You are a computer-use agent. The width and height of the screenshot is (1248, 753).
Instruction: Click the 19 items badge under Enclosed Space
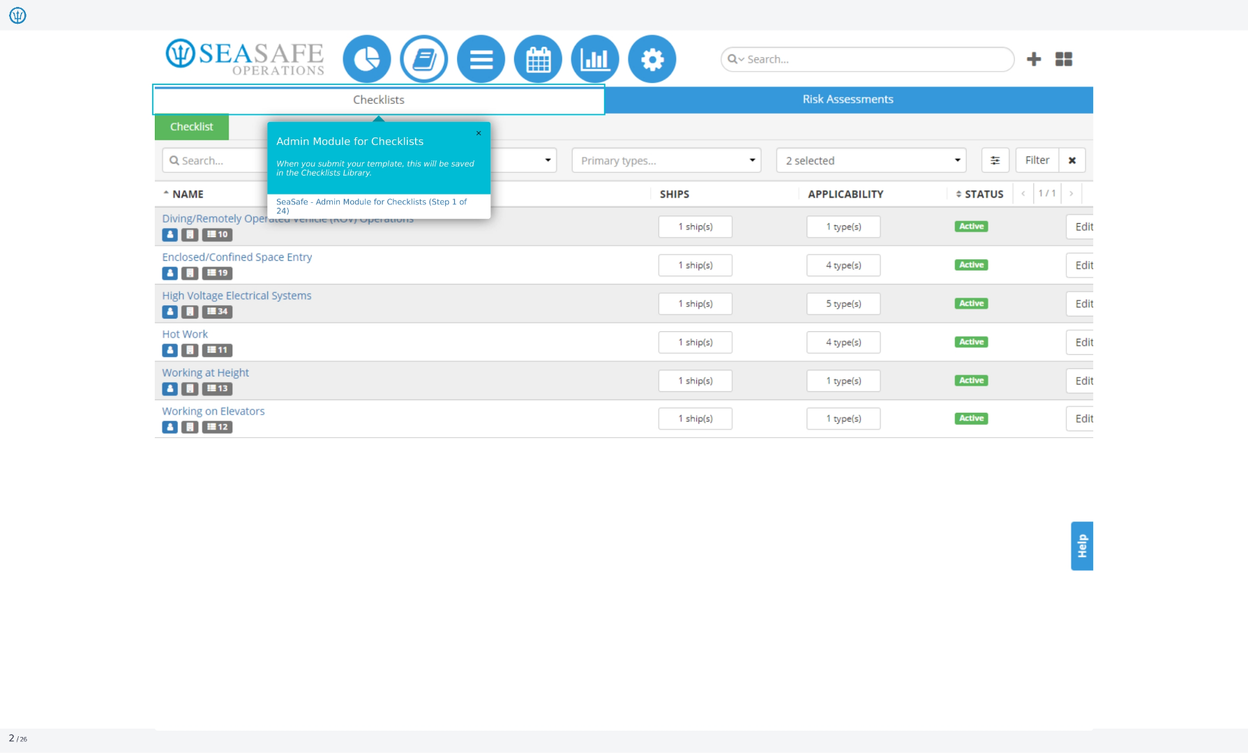[218, 273]
